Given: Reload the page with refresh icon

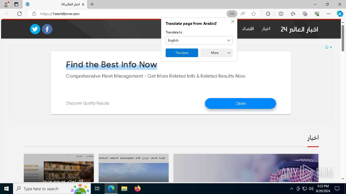Looking at the screenshot, I should (x=19, y=14).
